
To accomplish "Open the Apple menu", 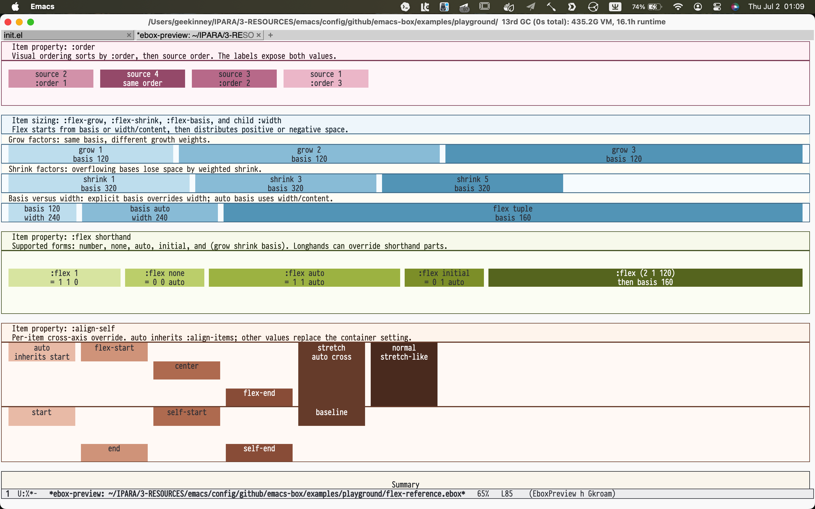I will (15, 7).
